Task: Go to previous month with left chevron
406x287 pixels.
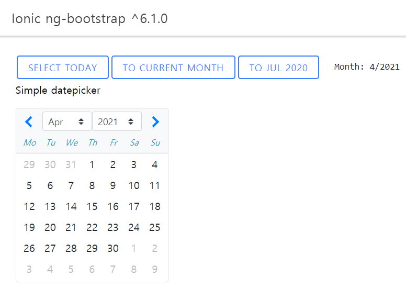Action: point(29,122)
